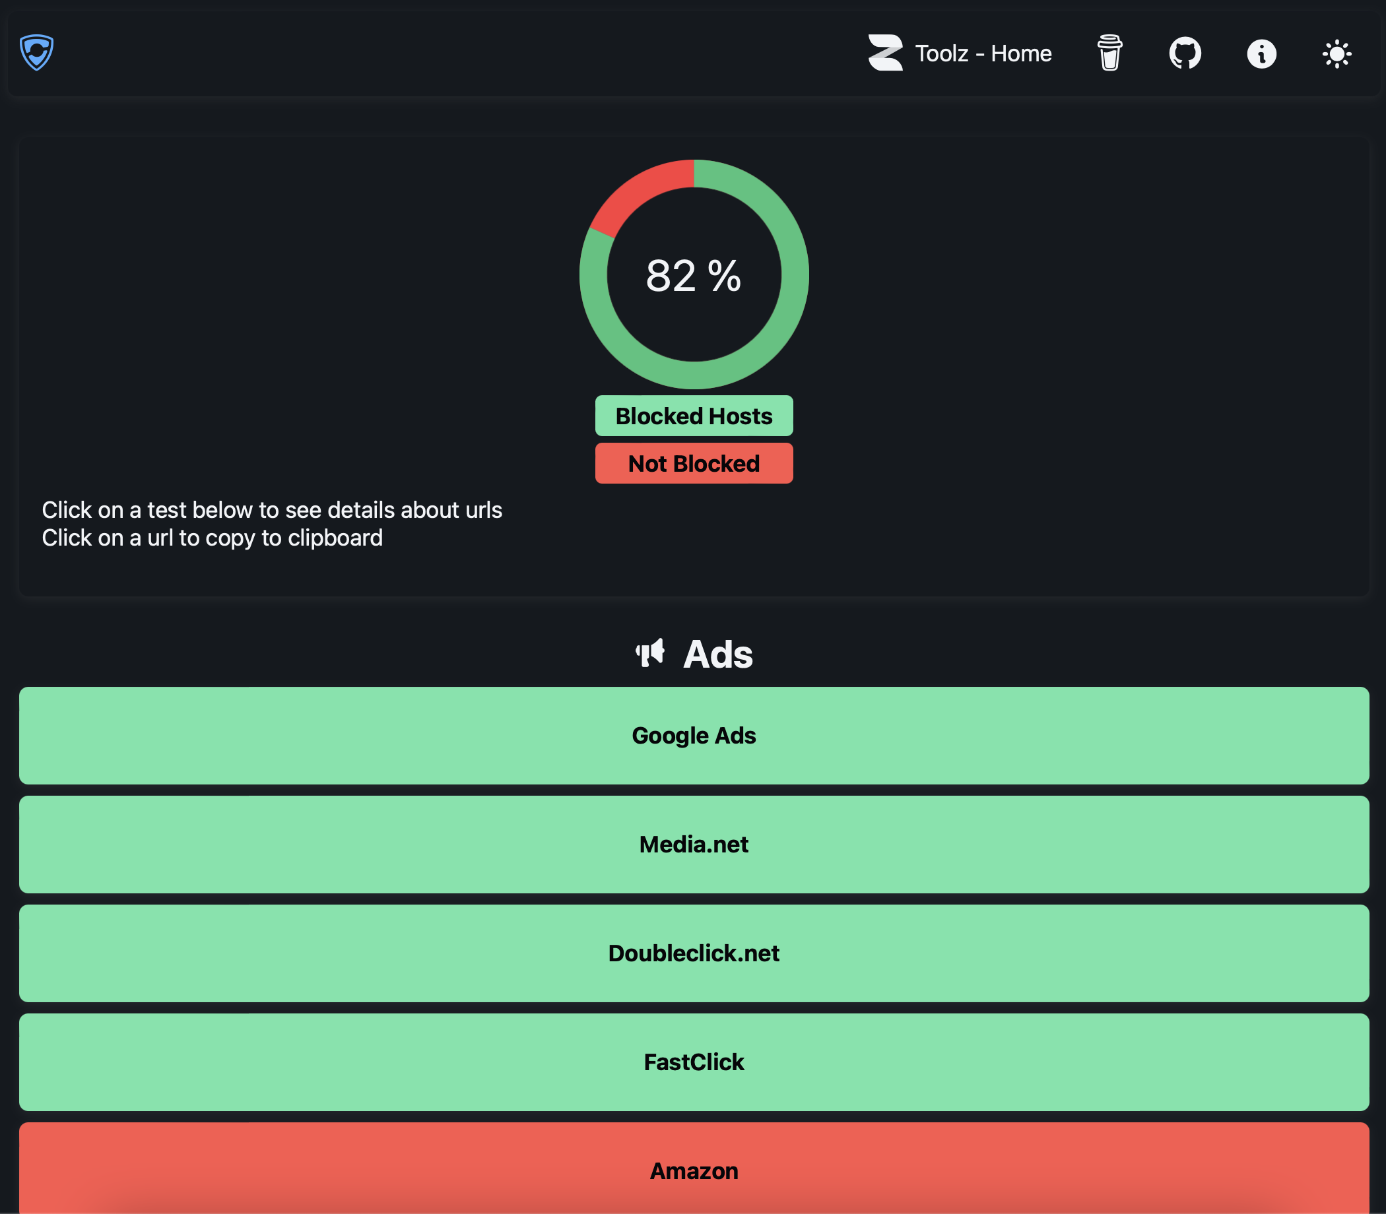The image size is (1386, 1214).
Task: Click the Ads section heading
Action: click(717, 654)
